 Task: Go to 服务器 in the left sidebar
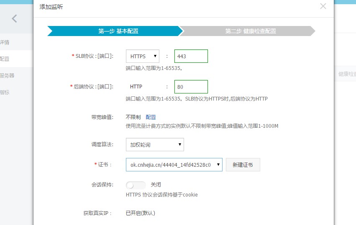(8, 75)
